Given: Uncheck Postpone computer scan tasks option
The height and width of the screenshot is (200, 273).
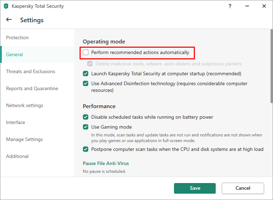Looking at the screenshot, I should 86,149.
